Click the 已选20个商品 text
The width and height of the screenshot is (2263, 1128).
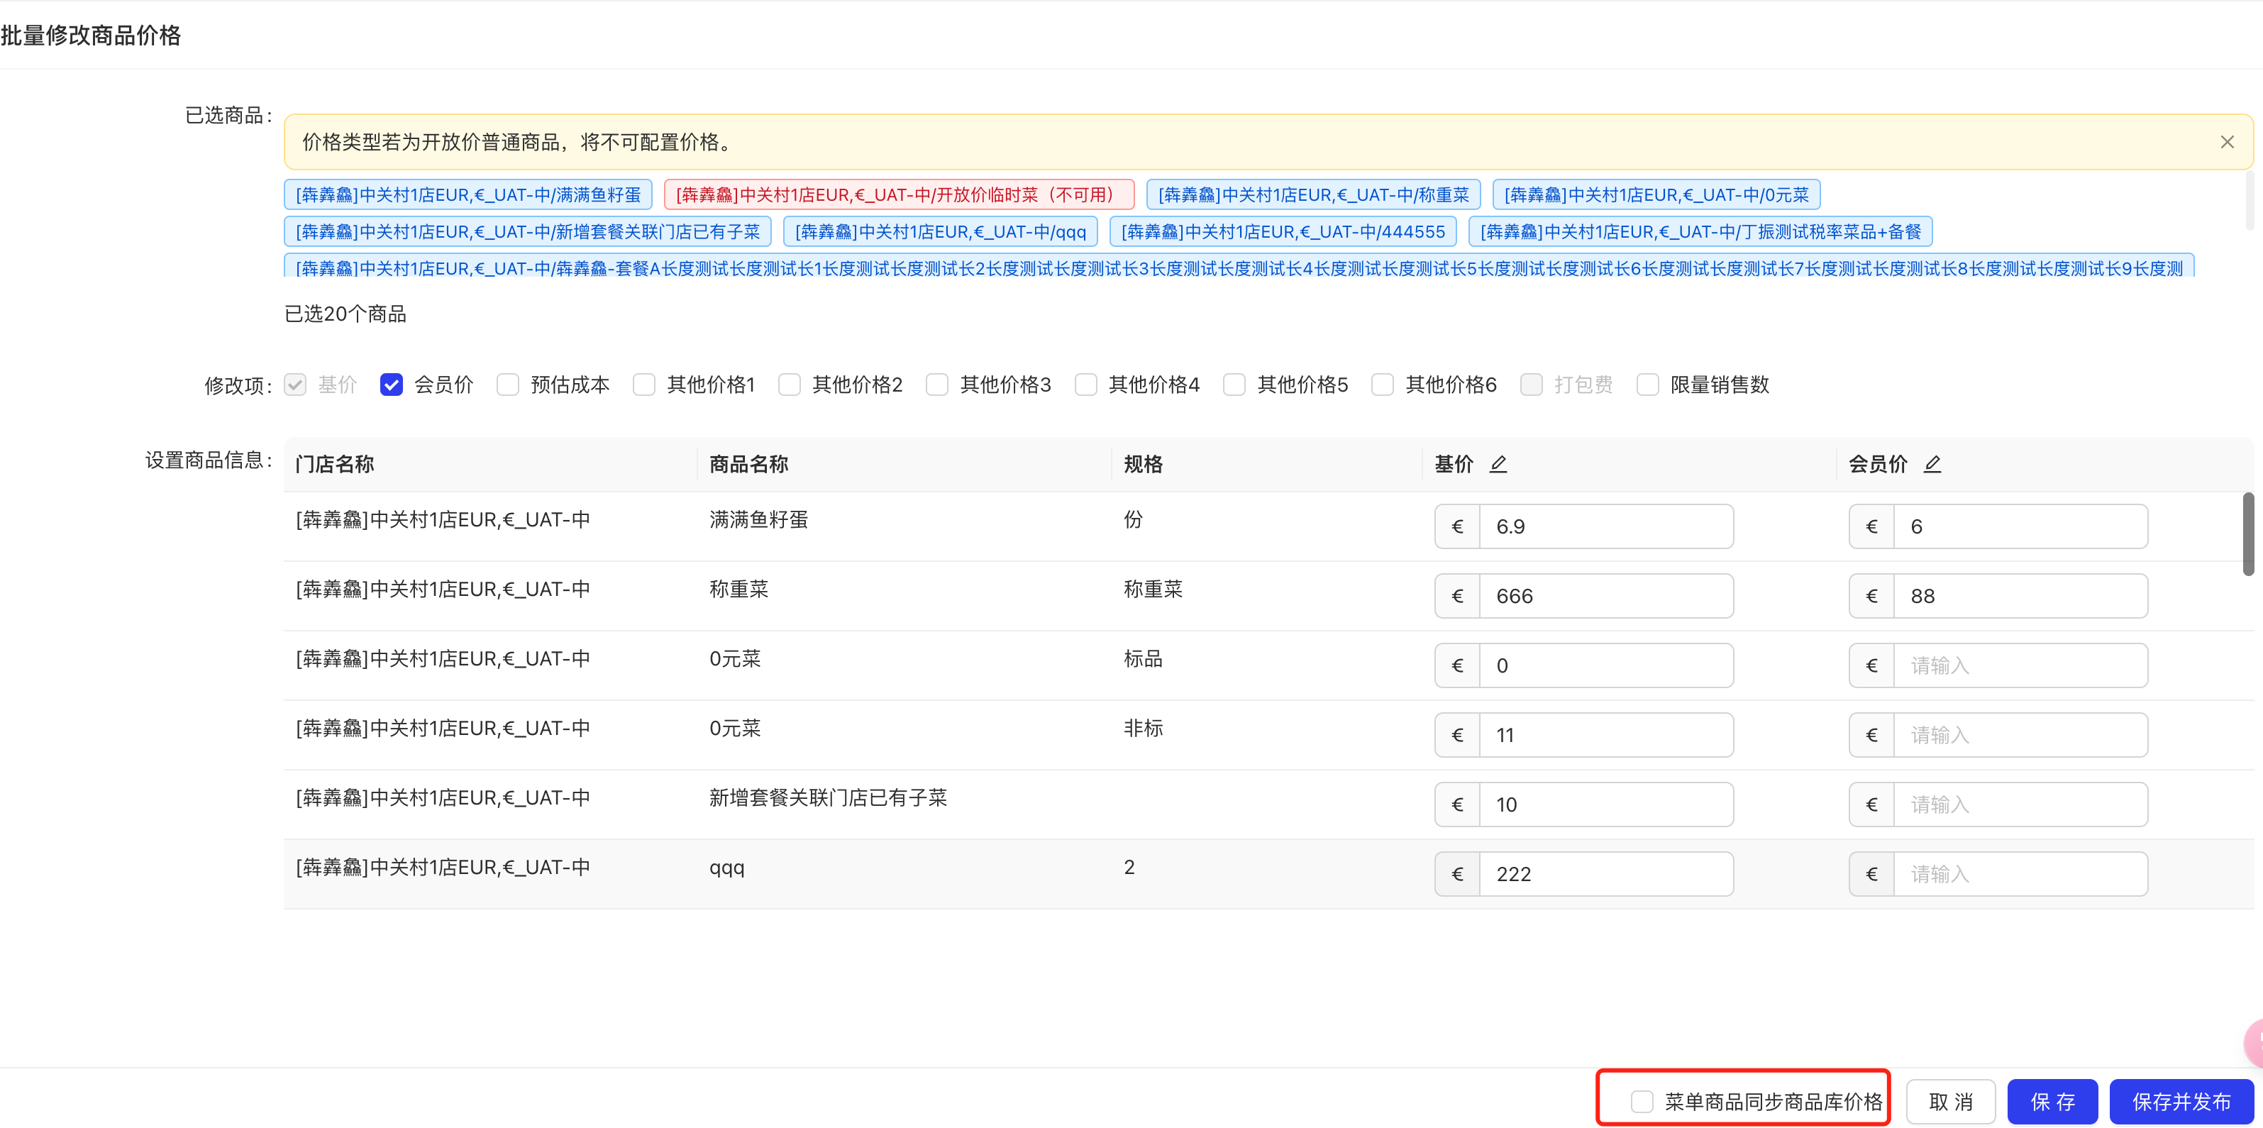[345, 314]
